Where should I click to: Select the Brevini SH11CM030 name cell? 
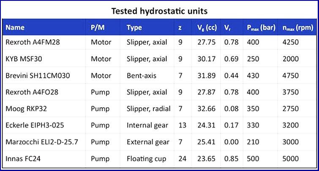(x=38, y=76)
